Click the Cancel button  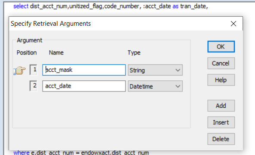point(221,63)
